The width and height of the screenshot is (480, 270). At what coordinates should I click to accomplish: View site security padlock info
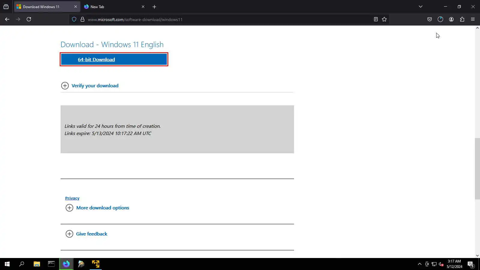[82, 19]
